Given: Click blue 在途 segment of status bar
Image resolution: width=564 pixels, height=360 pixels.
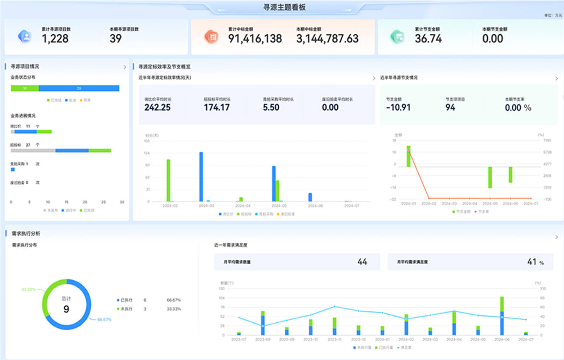Looking at the screenshot, I should (x=79, y=88).
